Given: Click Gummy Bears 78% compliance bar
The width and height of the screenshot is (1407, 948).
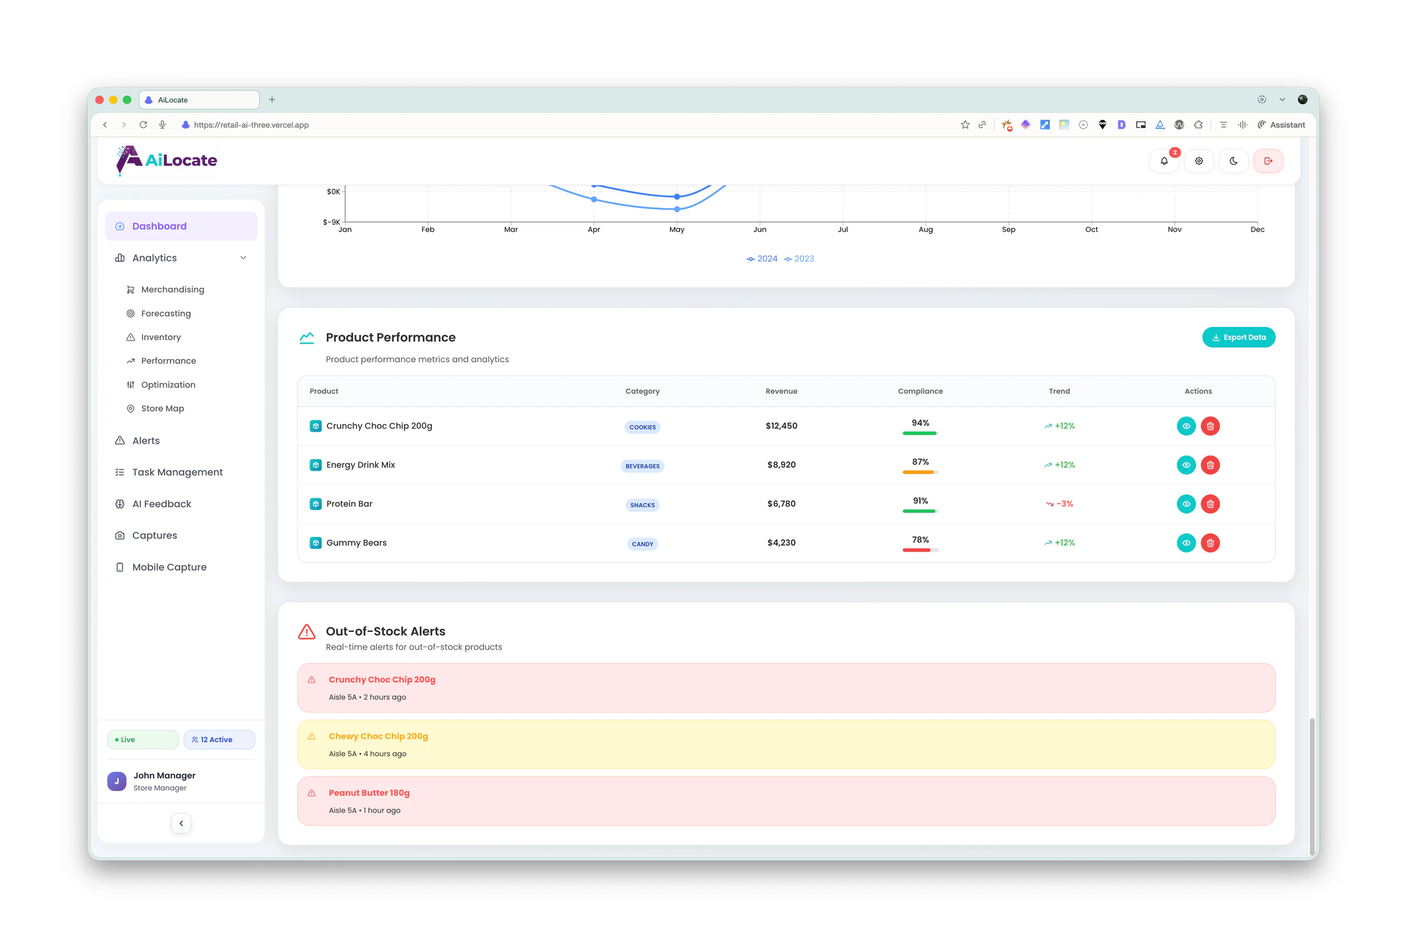Looking at the screenshot, I should [x=920, y=550].
